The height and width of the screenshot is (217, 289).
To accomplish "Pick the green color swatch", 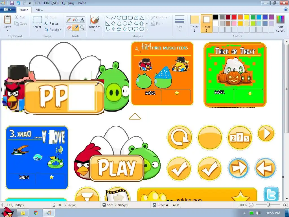I will [253, 17].
